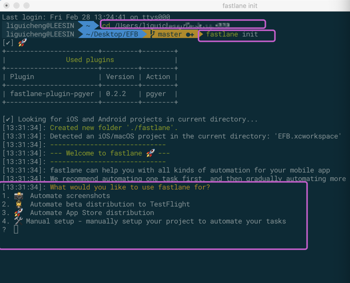350x283 pixels.
Task: Click the 'Last login' line at top
Action: tap(86, 17)
